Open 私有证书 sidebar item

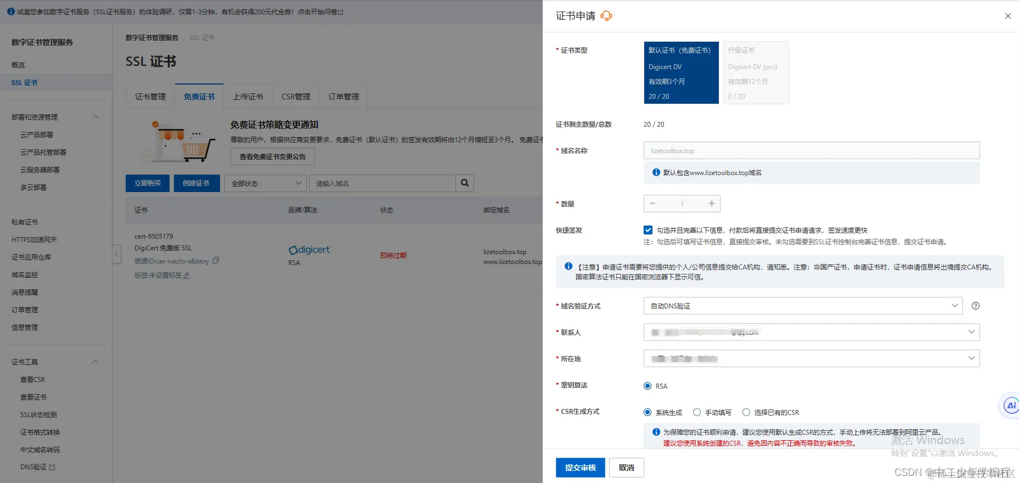[25, 222]
